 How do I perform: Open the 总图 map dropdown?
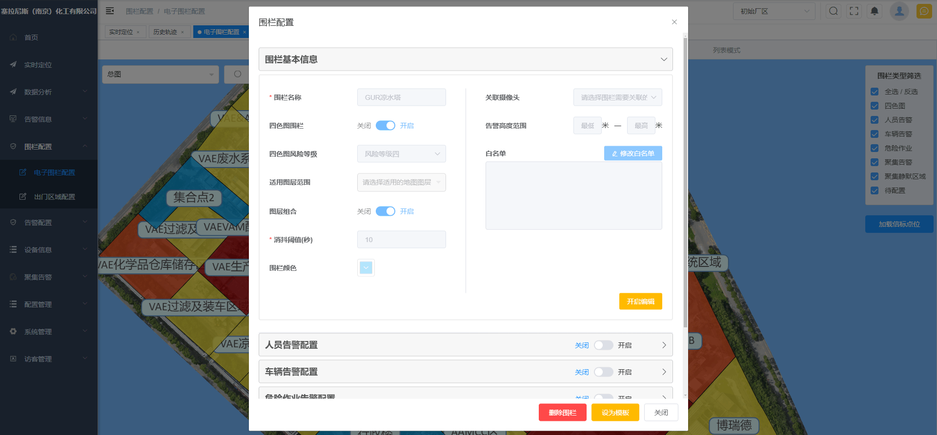(161, 75)
